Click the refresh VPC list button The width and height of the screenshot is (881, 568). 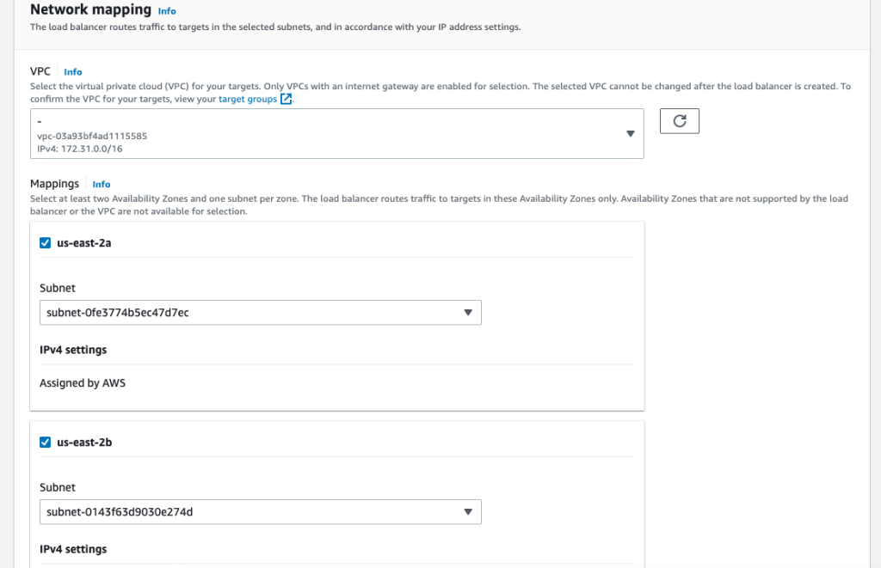(679, 121)
